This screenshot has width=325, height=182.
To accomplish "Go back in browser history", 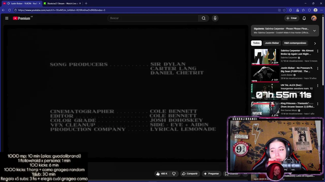I will (3, 10).
